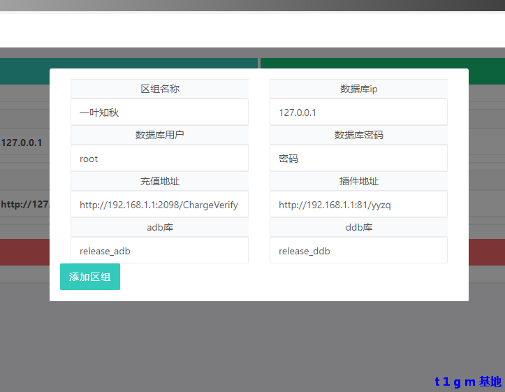This screenshot has height=392, width=505.
Task: Click the bold 127.0.0.1 text behind dialog
Action: [22, 143]
